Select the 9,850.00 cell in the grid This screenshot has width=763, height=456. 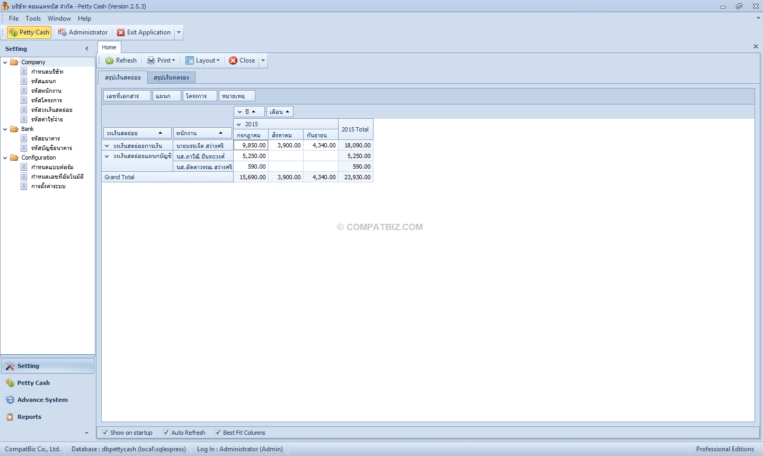(x=251, y=145)
